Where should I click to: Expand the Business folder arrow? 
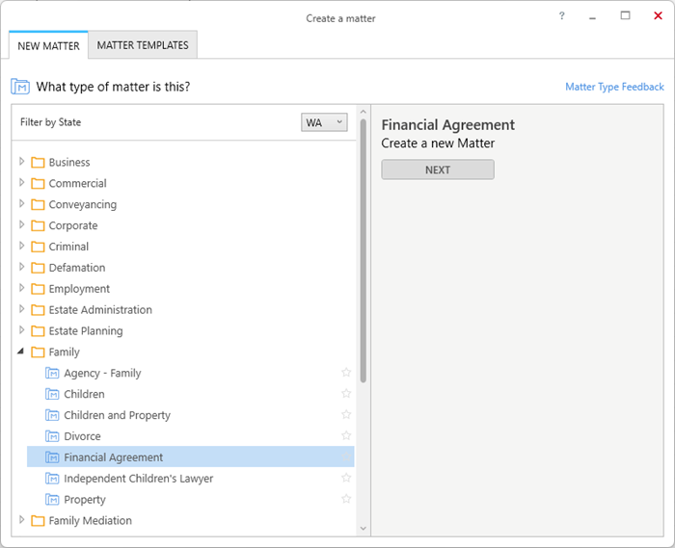point(21,162)
